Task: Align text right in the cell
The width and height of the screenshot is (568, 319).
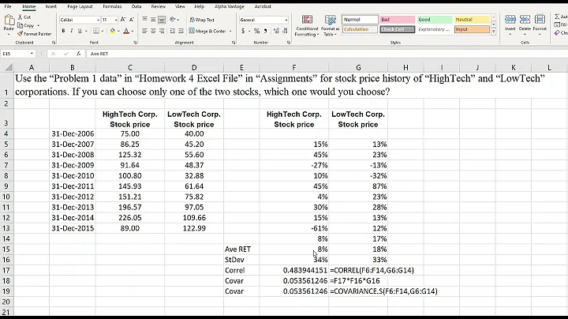Action: [x=162, y=31]
